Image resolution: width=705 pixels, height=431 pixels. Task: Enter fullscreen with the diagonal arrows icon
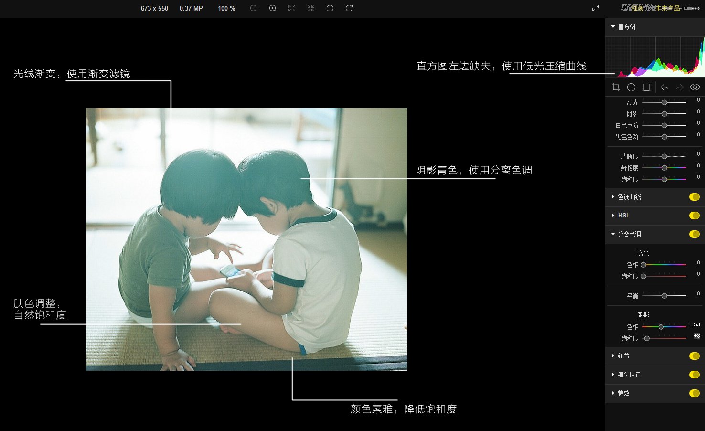coord(596,8)
